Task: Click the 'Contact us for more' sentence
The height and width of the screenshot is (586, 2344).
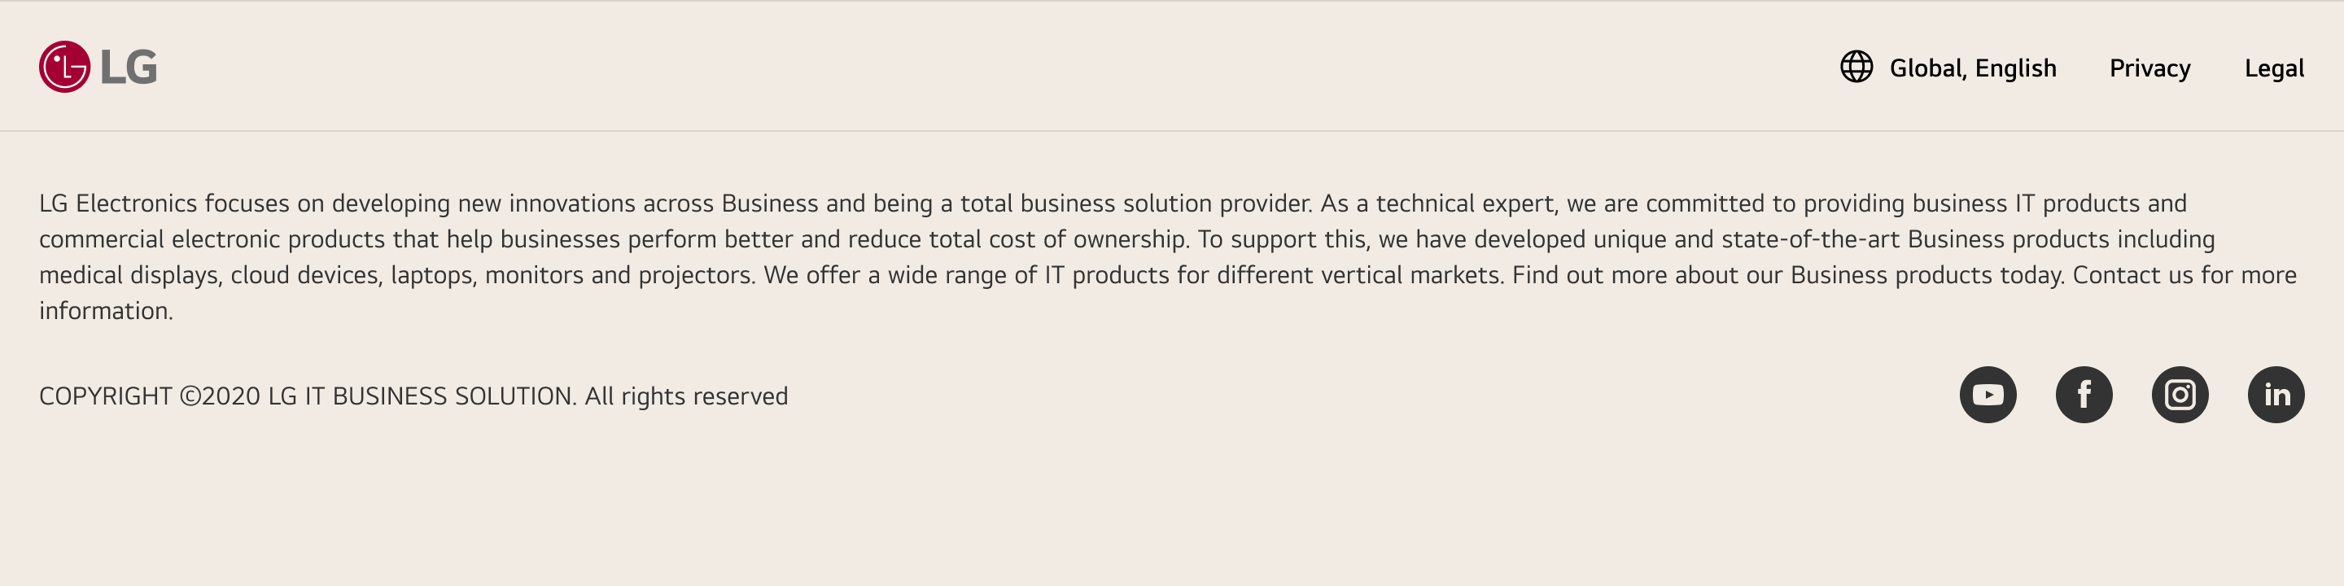Action: [2184, 275]
